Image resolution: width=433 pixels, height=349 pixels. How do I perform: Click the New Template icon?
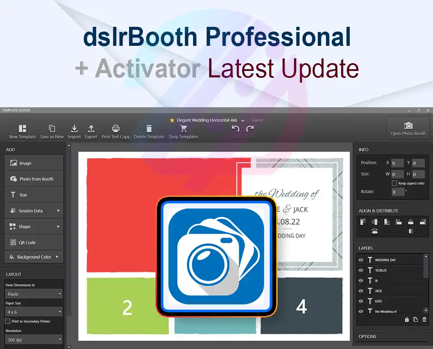tap(23, 129)
